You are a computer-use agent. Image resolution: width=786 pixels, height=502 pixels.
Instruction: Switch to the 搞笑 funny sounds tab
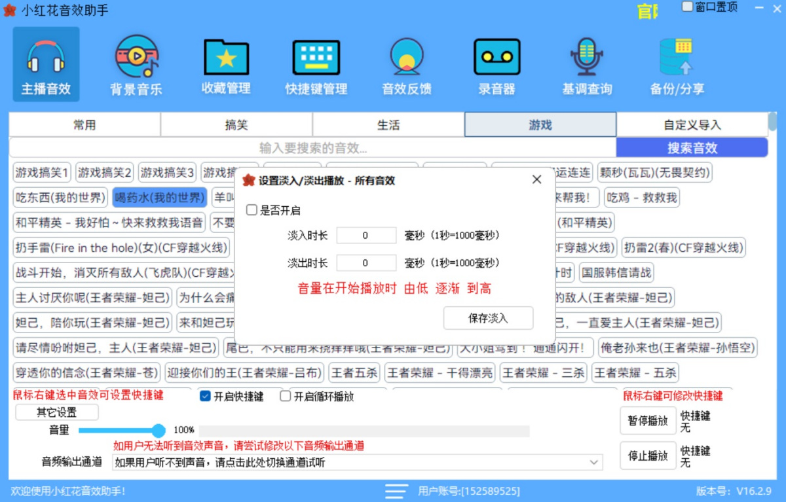tap(236, 124)
